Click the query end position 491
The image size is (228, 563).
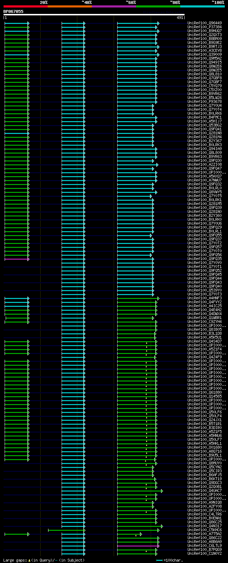pos(180,18)
